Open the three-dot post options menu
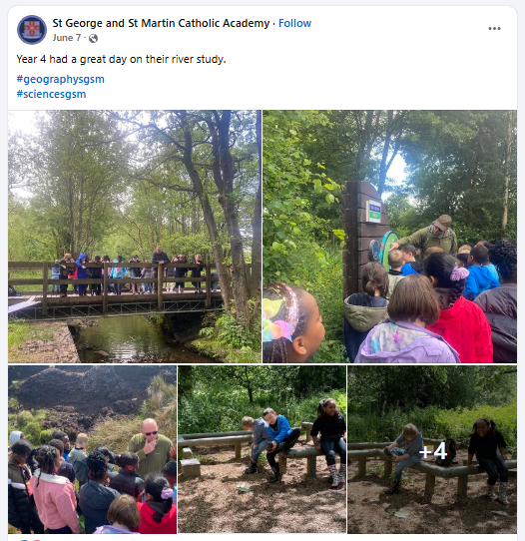The image size is (525, 541). [x=494, y=29]
